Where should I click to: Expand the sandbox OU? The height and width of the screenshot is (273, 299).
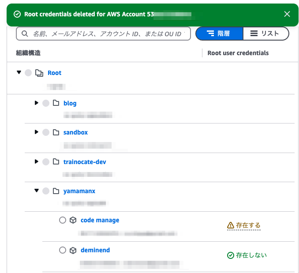click(37, 132)
